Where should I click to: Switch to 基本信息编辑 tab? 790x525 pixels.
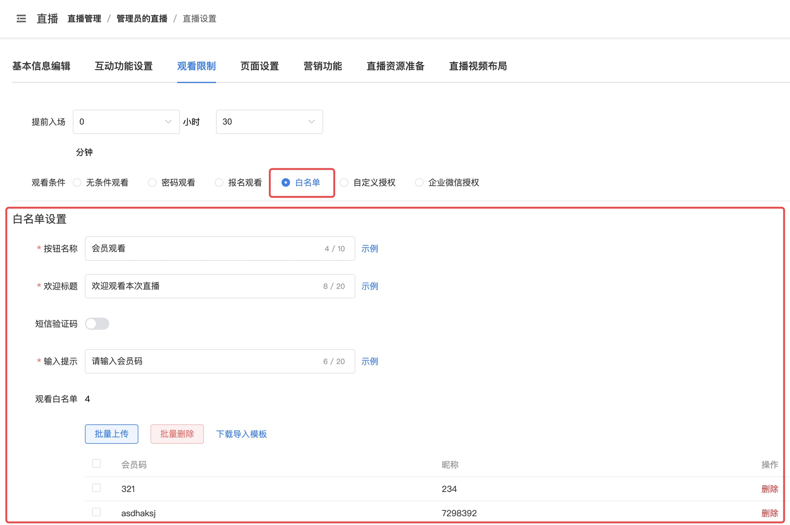pos(41,66)
